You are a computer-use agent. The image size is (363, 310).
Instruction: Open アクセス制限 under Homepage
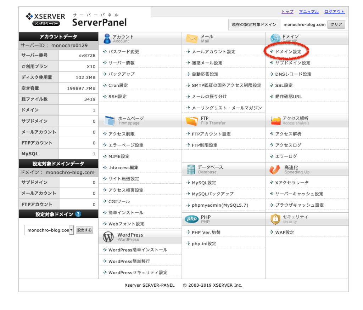(x=122, y=134)
